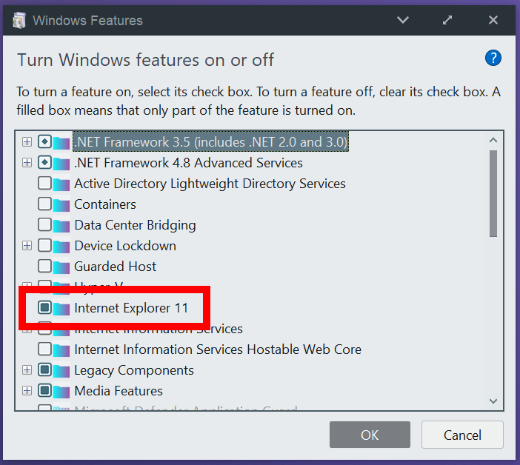Expand the Media Features tree node
520x465 pixels.
coord(27,391)
